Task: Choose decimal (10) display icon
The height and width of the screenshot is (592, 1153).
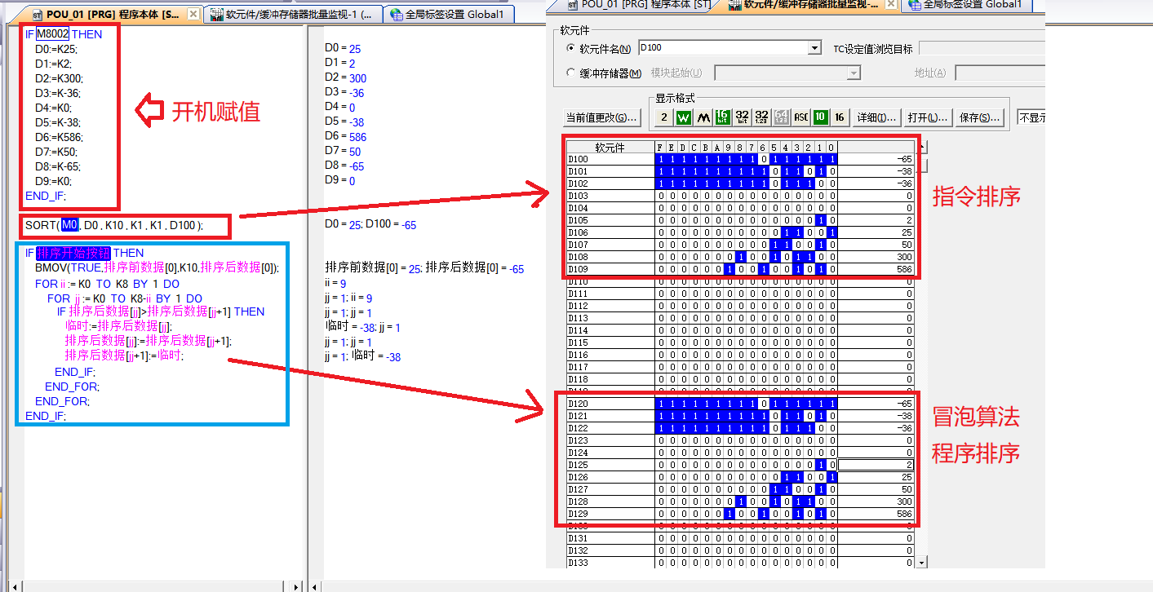Action: pos(820,117)
